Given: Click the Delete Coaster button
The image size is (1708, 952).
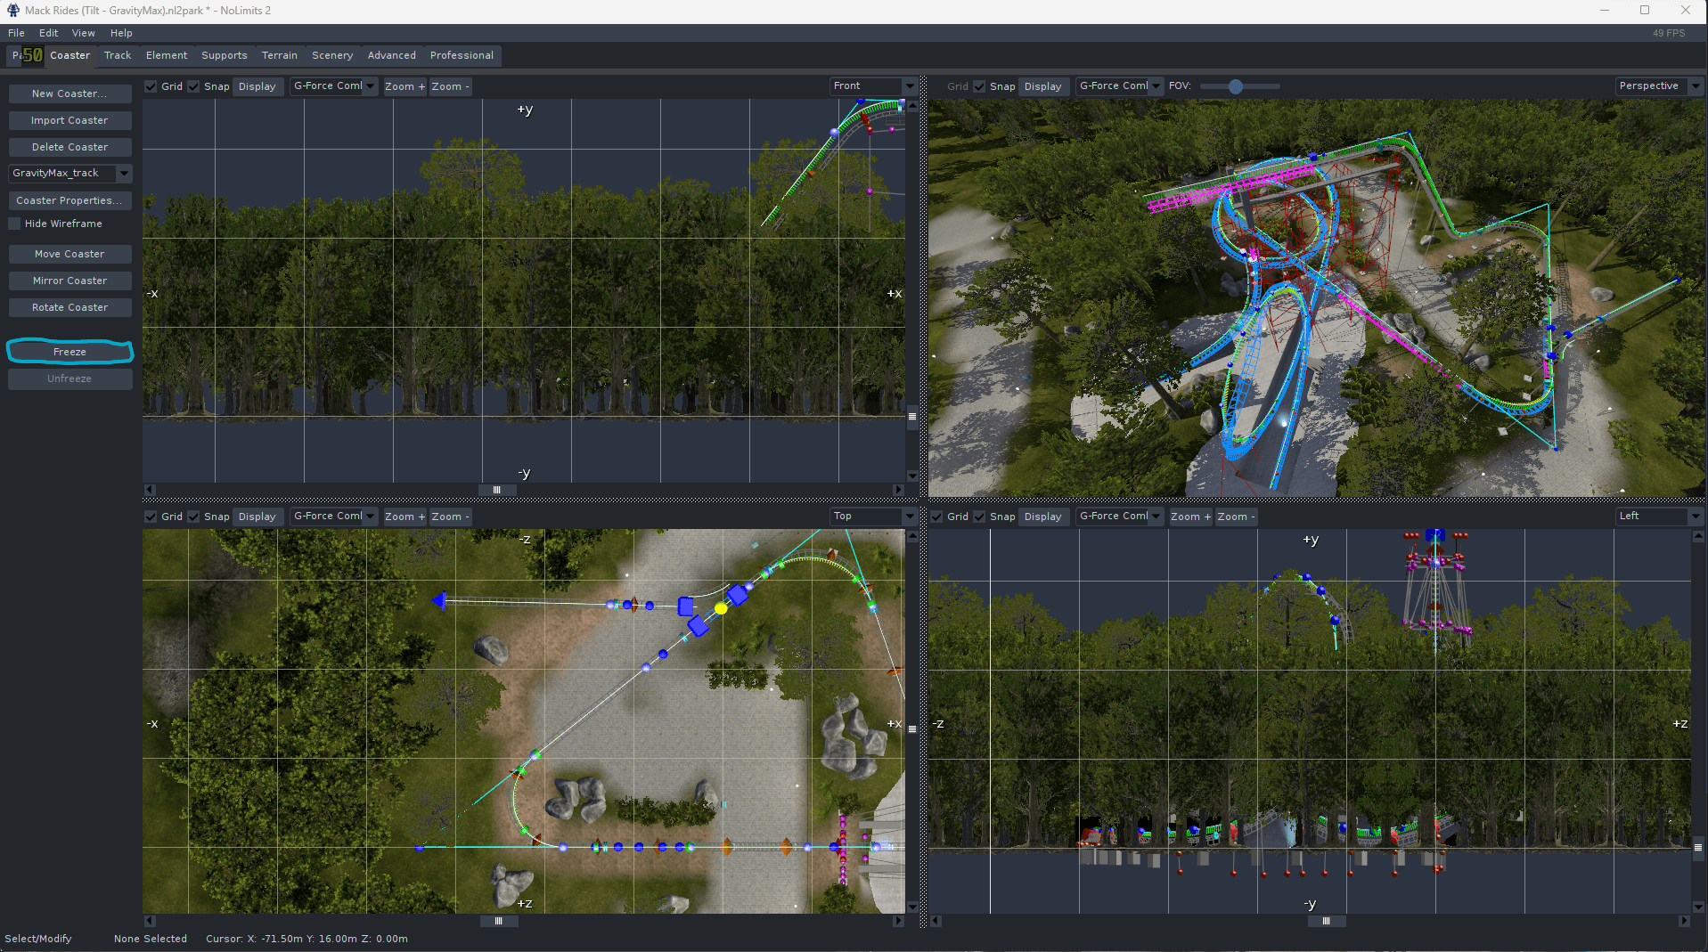Looking at the screenshot, I should pyautogui.click(x=69, y=147).
